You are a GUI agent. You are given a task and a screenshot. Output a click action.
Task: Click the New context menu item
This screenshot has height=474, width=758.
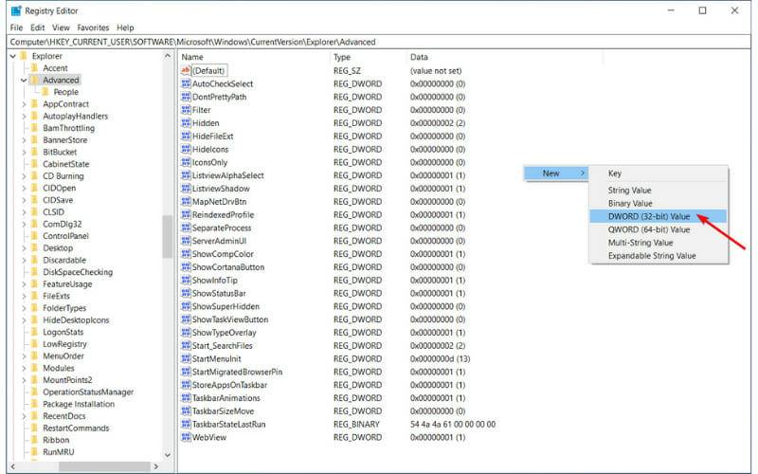tap(556, 173)
